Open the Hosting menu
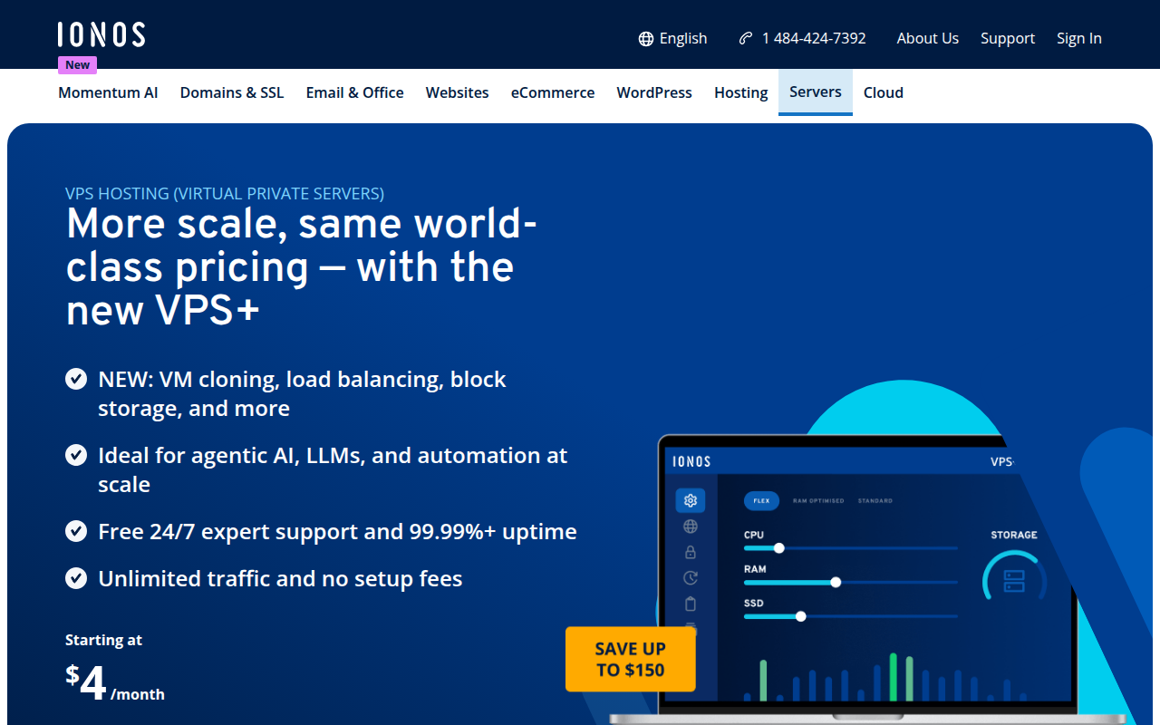 tap(740, 92)
